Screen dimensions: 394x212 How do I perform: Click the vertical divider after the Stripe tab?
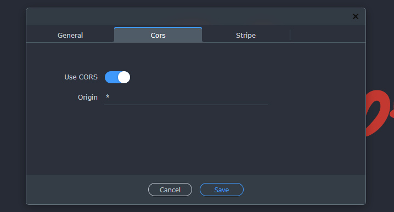coord(290,35)
